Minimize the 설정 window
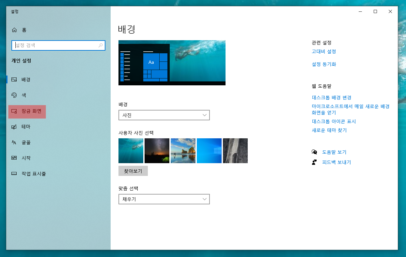The width and height of the screenshot is (406, 257). pos(360,11)
